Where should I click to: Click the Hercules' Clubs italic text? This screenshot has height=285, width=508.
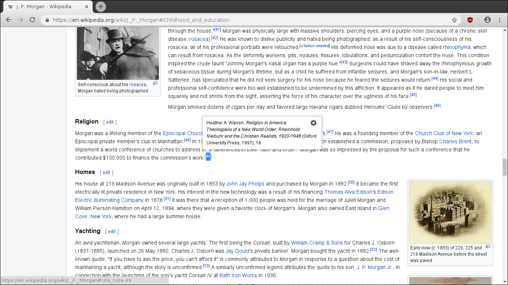pyautogui.click(x=382, y=107)
